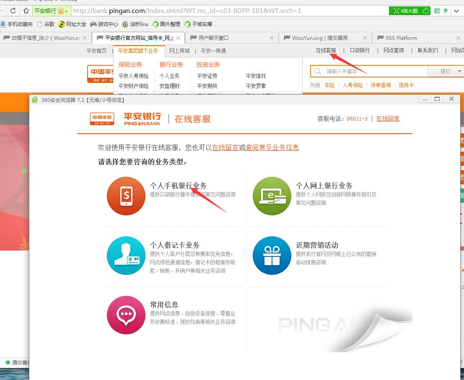Select 常用信息 heading
The image size is (464, 380).
[164, 305]
